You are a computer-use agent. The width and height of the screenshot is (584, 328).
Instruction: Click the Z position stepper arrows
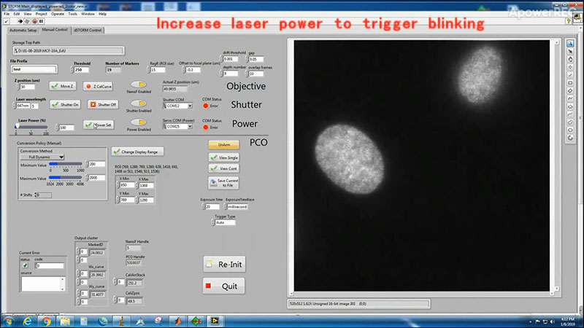pyautogui.click(x=18, y=87)
